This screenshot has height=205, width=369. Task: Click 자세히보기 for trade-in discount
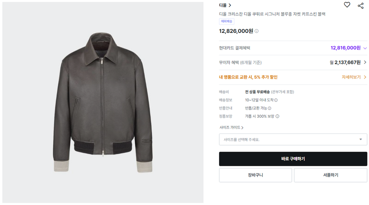coord(354,77)
